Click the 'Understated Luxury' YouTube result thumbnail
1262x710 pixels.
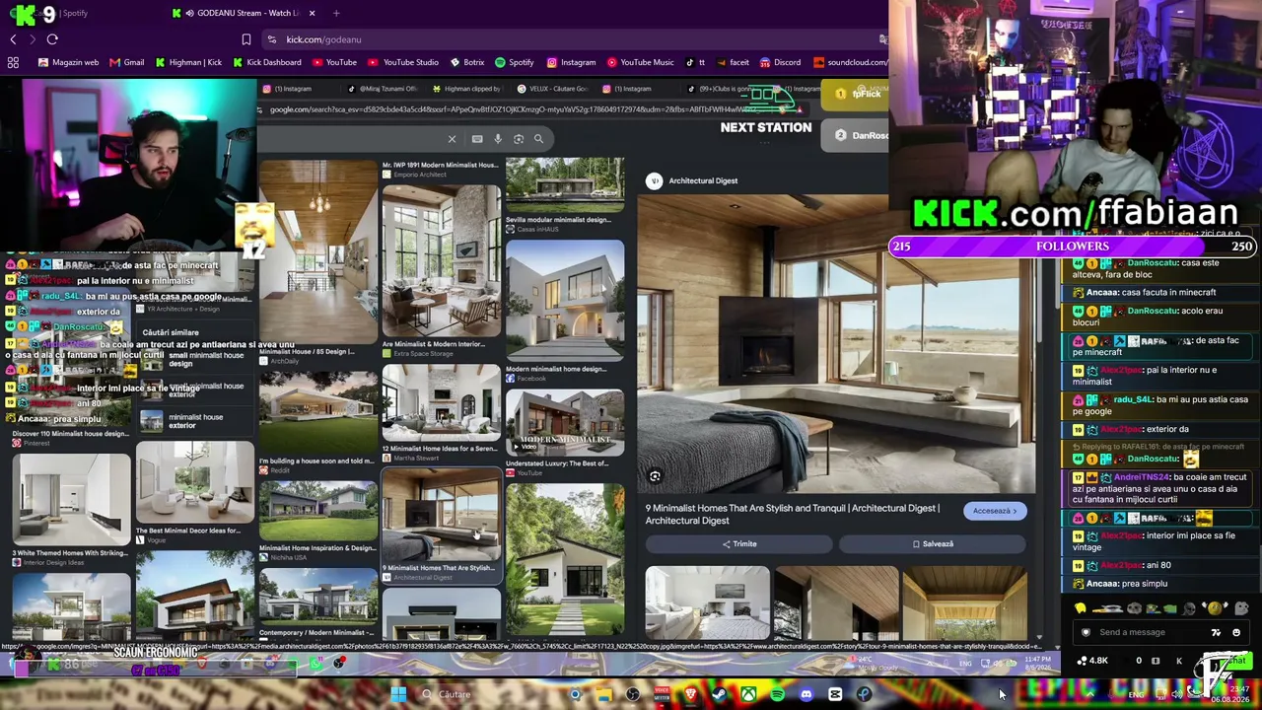click(x=565, y=424)
